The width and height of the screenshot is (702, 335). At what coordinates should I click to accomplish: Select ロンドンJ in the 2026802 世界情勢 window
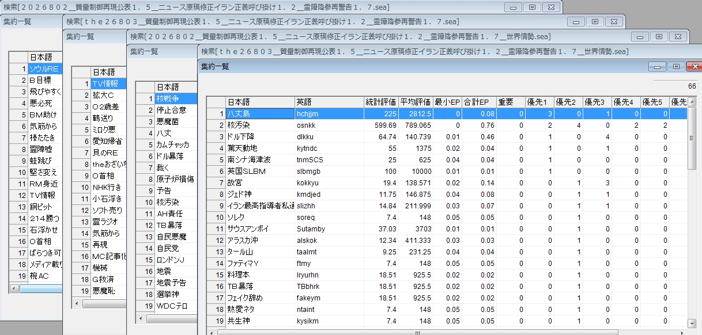[175, 260]
